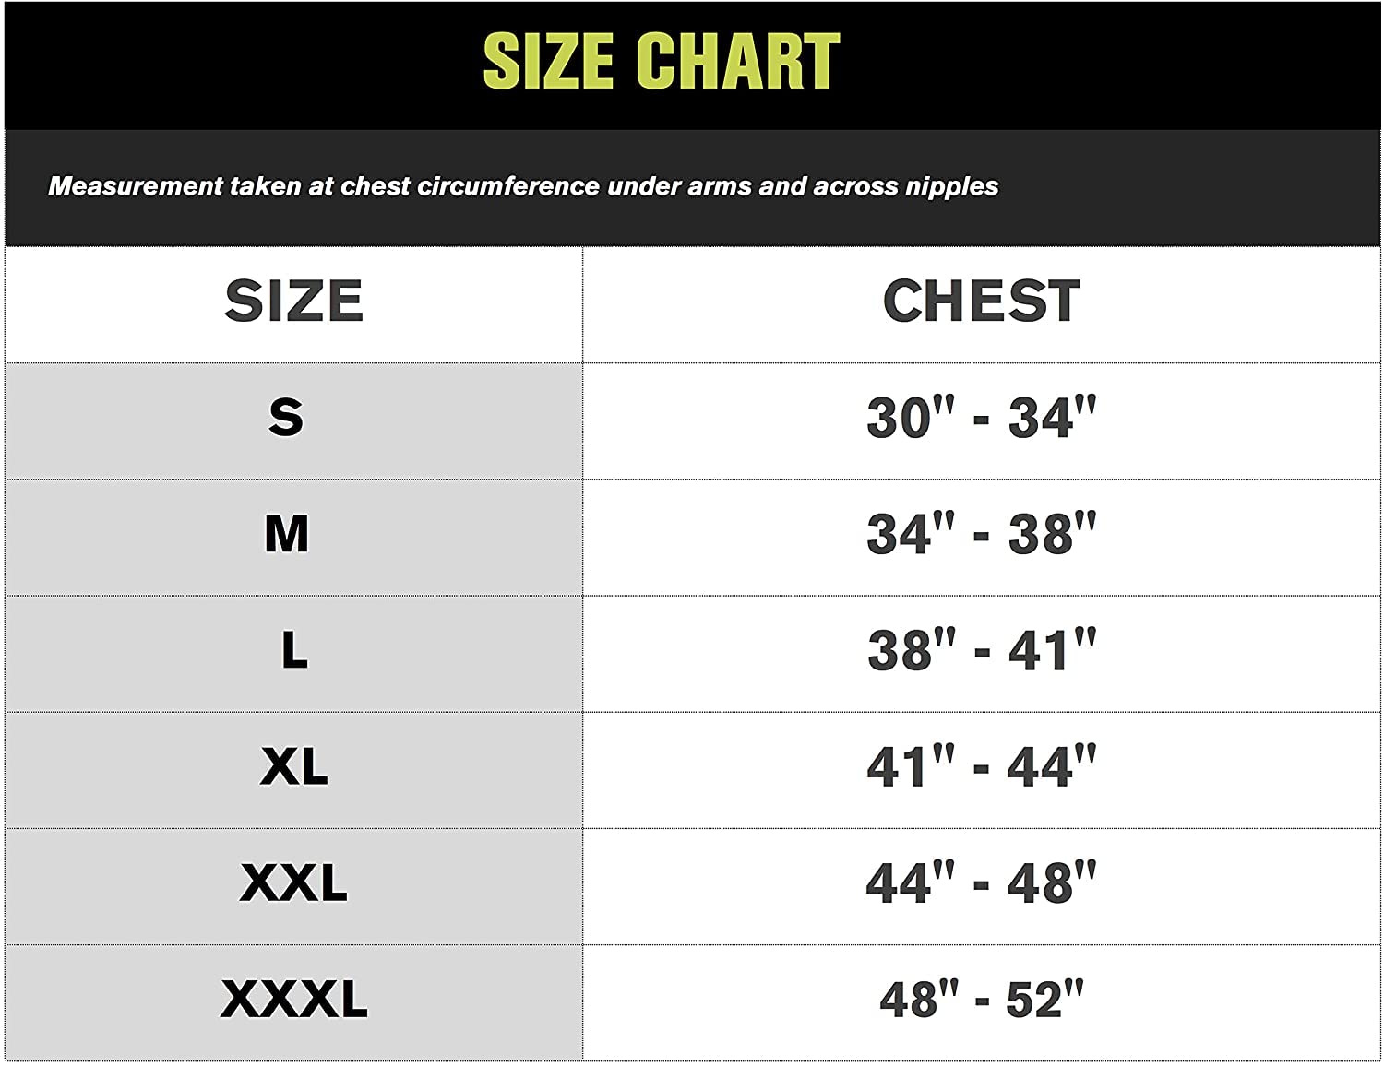Choose the XXXL size cell

click(x=294, y=1001)
